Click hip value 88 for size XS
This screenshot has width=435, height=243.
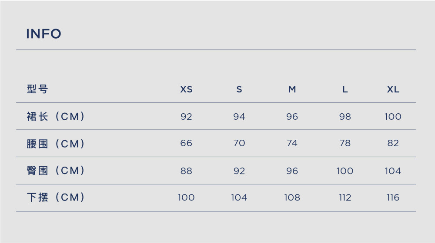186,171
